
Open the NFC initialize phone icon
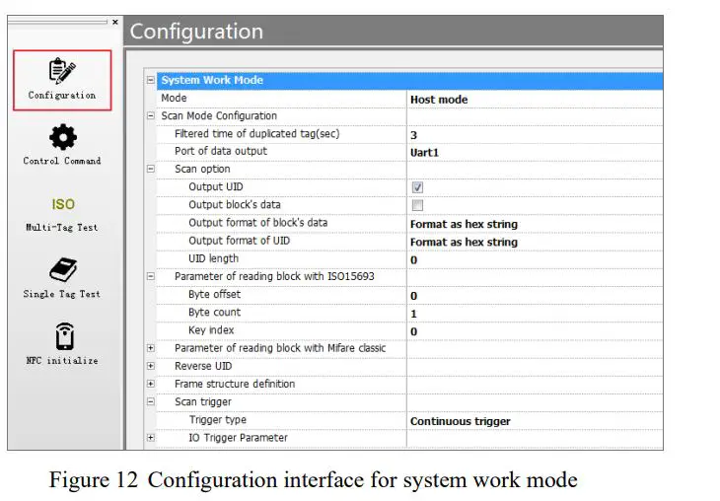click(62, 335)
